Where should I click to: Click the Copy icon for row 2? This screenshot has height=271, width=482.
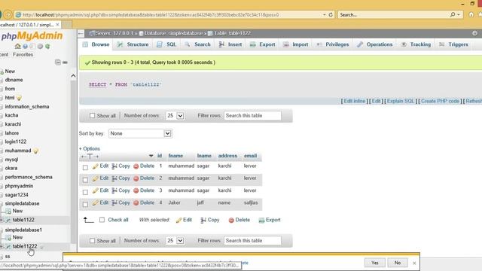pyautogui.click(x=114, y=178)
